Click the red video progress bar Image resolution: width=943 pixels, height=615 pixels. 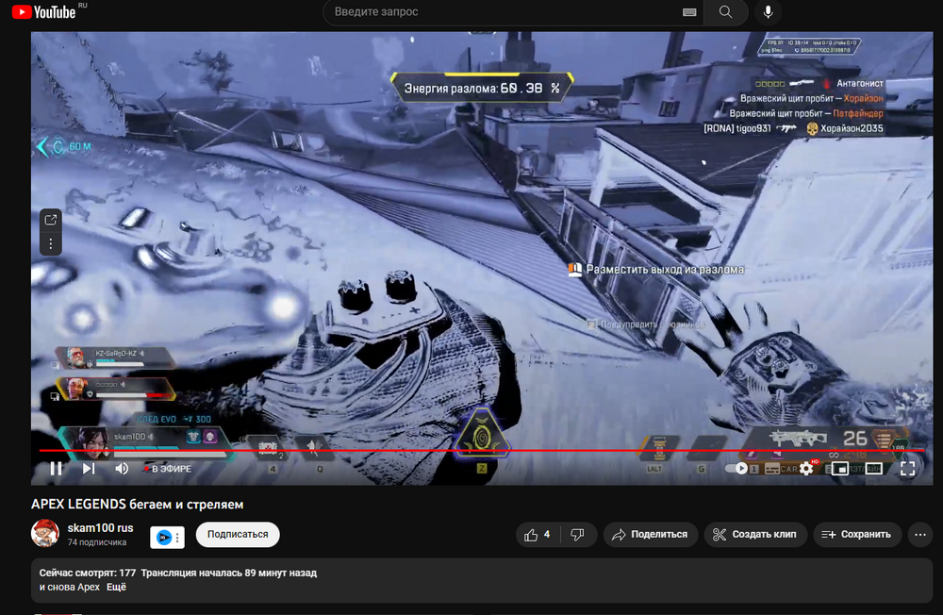coord(471,451)
